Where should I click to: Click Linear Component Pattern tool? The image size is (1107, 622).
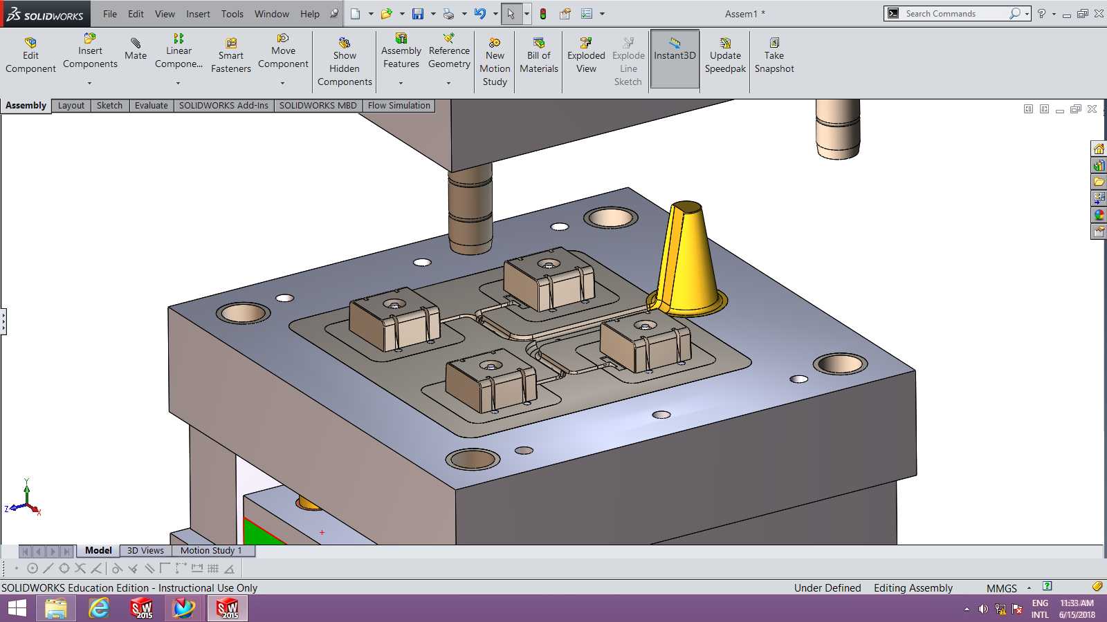[x=179, y=51]
